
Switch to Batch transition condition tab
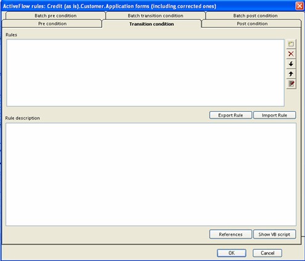point(155,15)
